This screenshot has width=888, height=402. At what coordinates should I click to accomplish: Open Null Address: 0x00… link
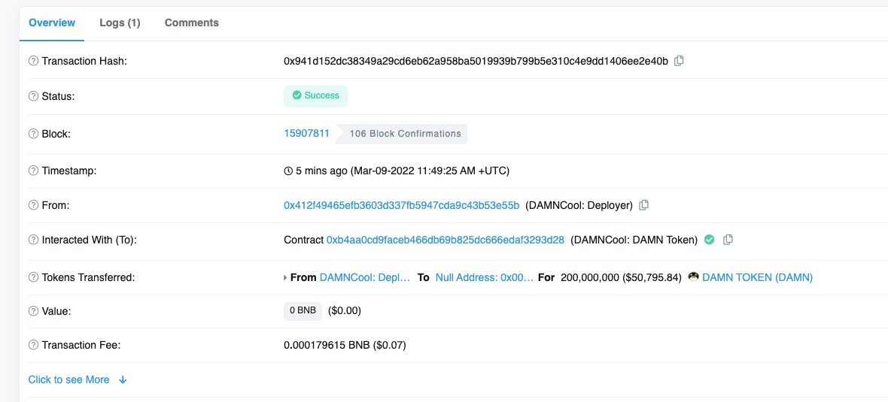(484, 277)
